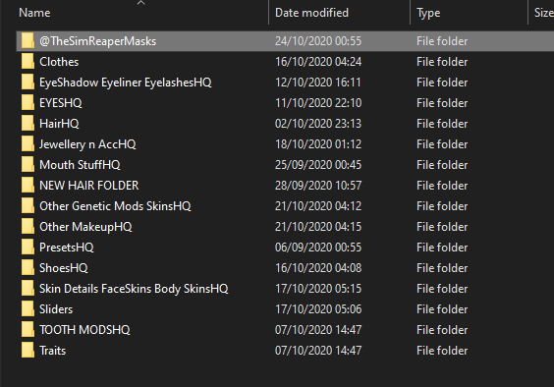Select the Clothes folder name
The height and width of the screenshot is (387, 554).
click(59, 62)
